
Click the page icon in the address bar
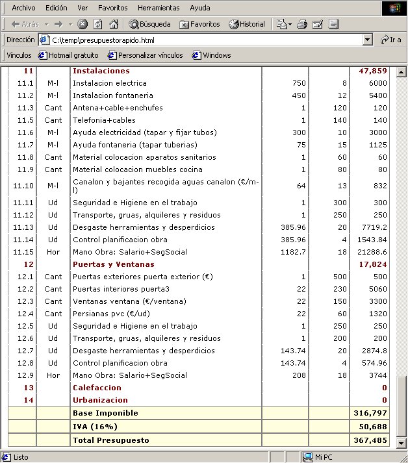pos(44,40)
